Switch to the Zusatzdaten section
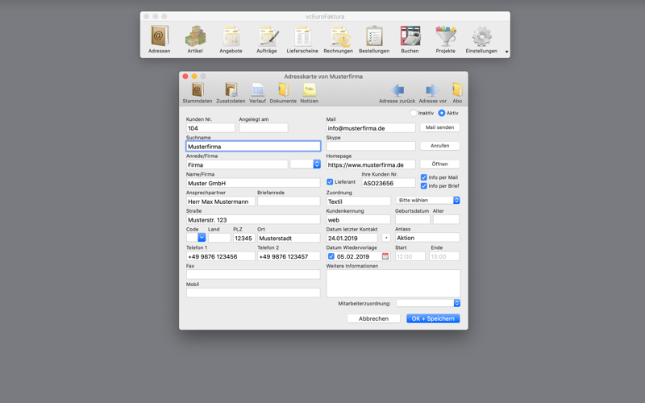 231,93
